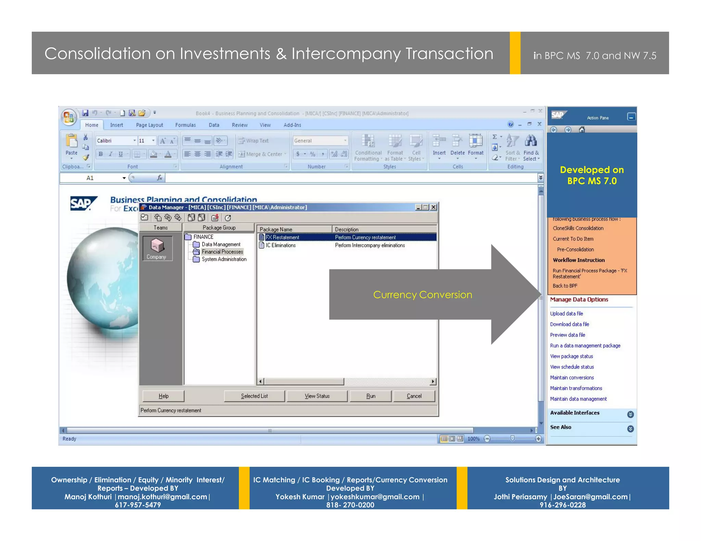Click the Excel Help question mark icon
This screenshot has height=541, width=701.
510,124
